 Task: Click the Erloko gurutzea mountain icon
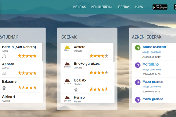point(67,63)
